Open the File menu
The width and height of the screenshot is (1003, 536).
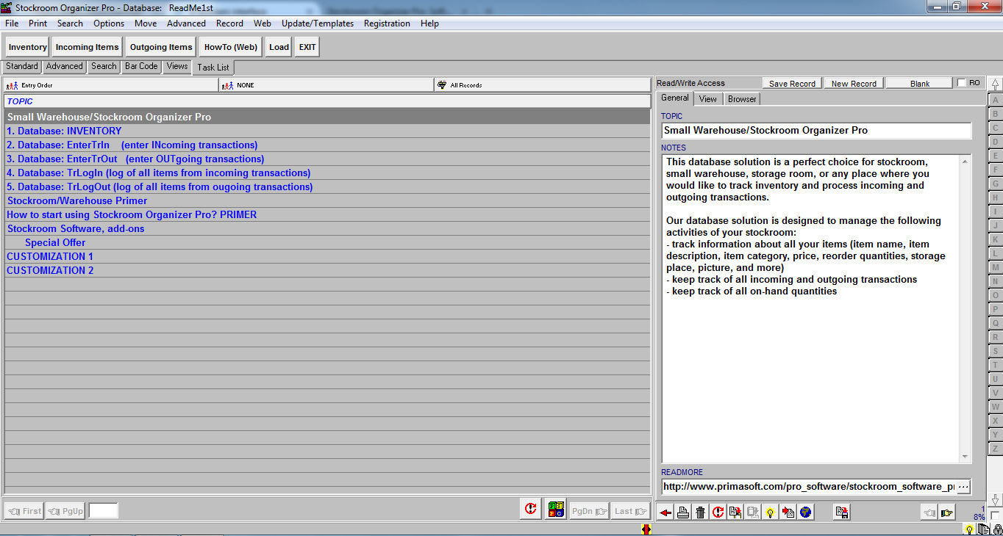tap(12, 23)
